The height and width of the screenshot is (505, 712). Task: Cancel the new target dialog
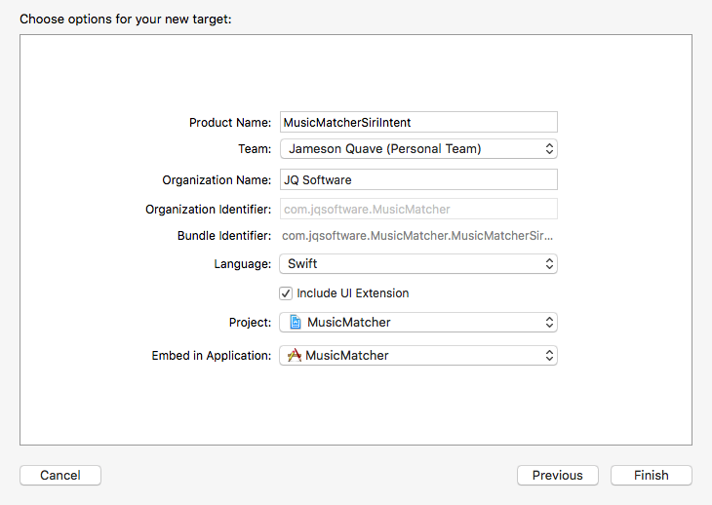point(60,476)
